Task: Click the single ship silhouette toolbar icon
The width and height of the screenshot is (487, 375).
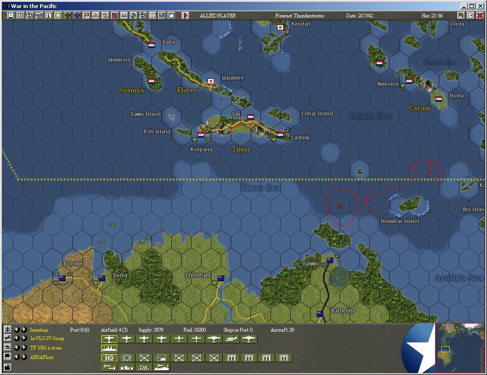Action: (96, 16)
